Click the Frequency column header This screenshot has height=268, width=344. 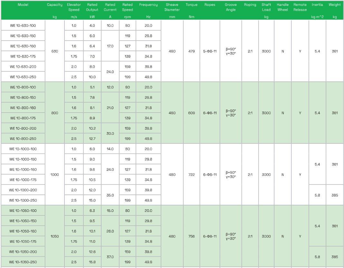[148, 5]
